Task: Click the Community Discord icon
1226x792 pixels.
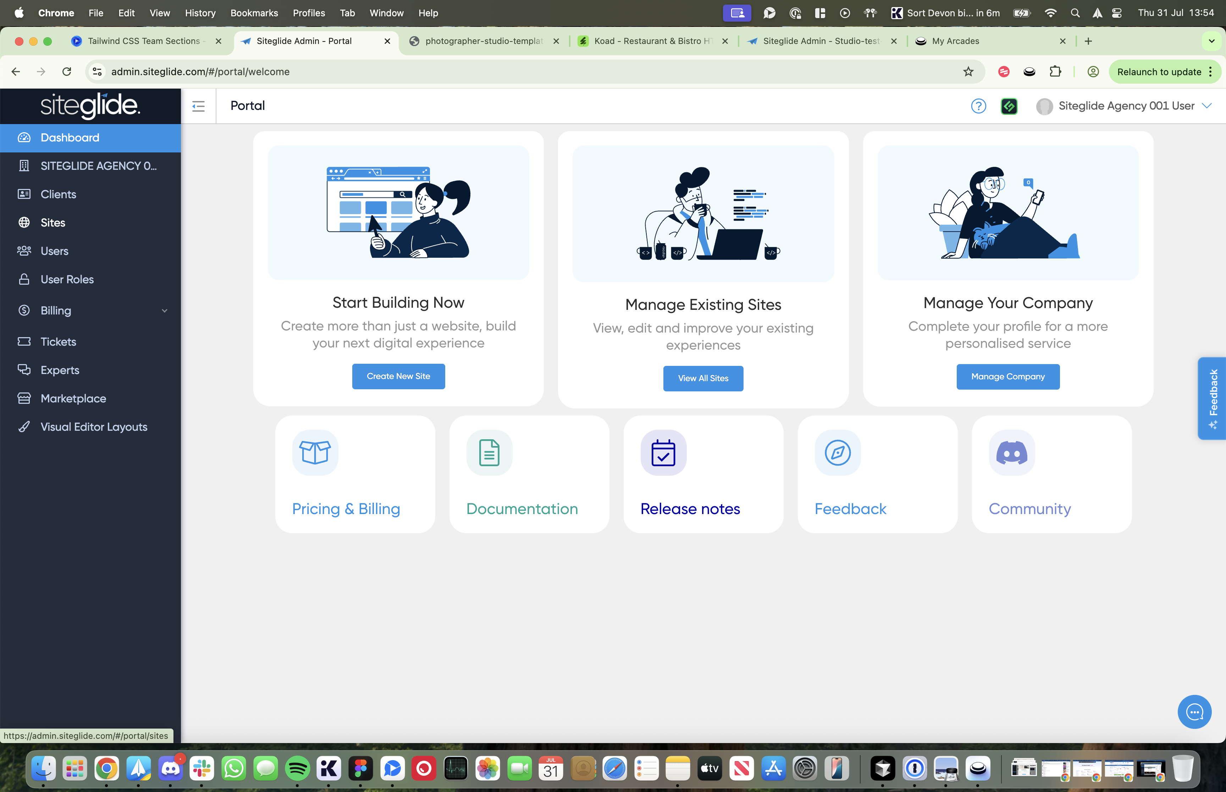Action: 1011,453
